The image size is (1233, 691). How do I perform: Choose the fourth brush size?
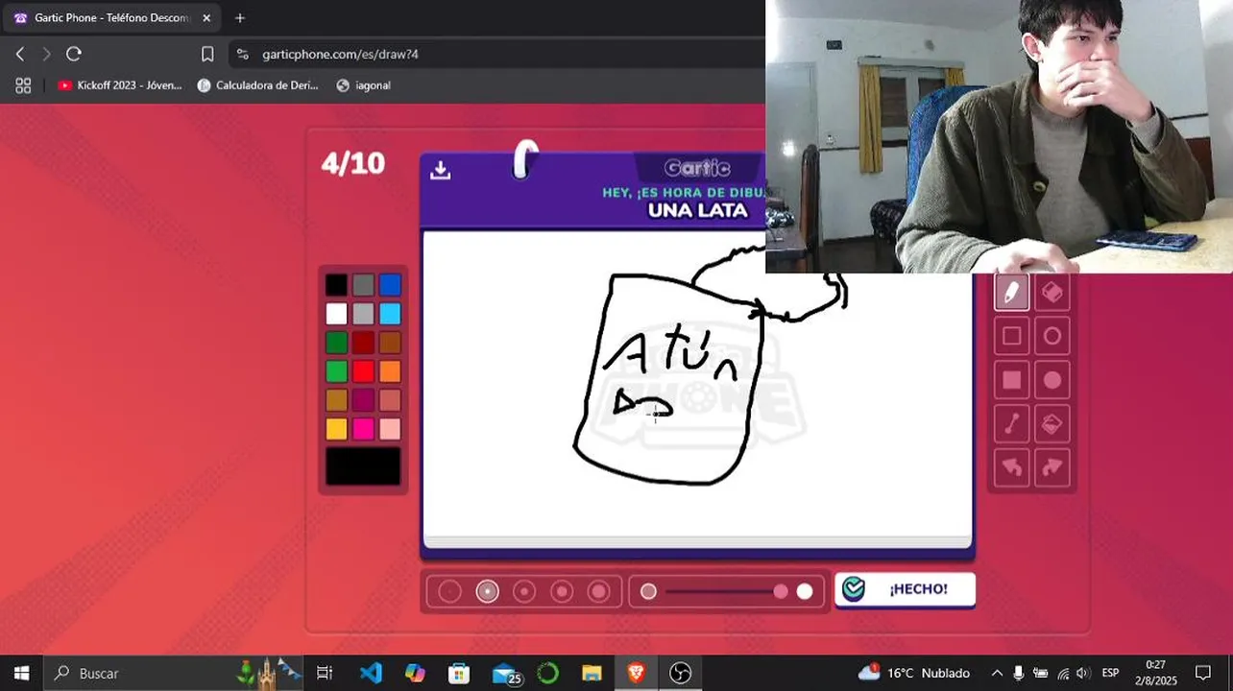tap(562, 591)
